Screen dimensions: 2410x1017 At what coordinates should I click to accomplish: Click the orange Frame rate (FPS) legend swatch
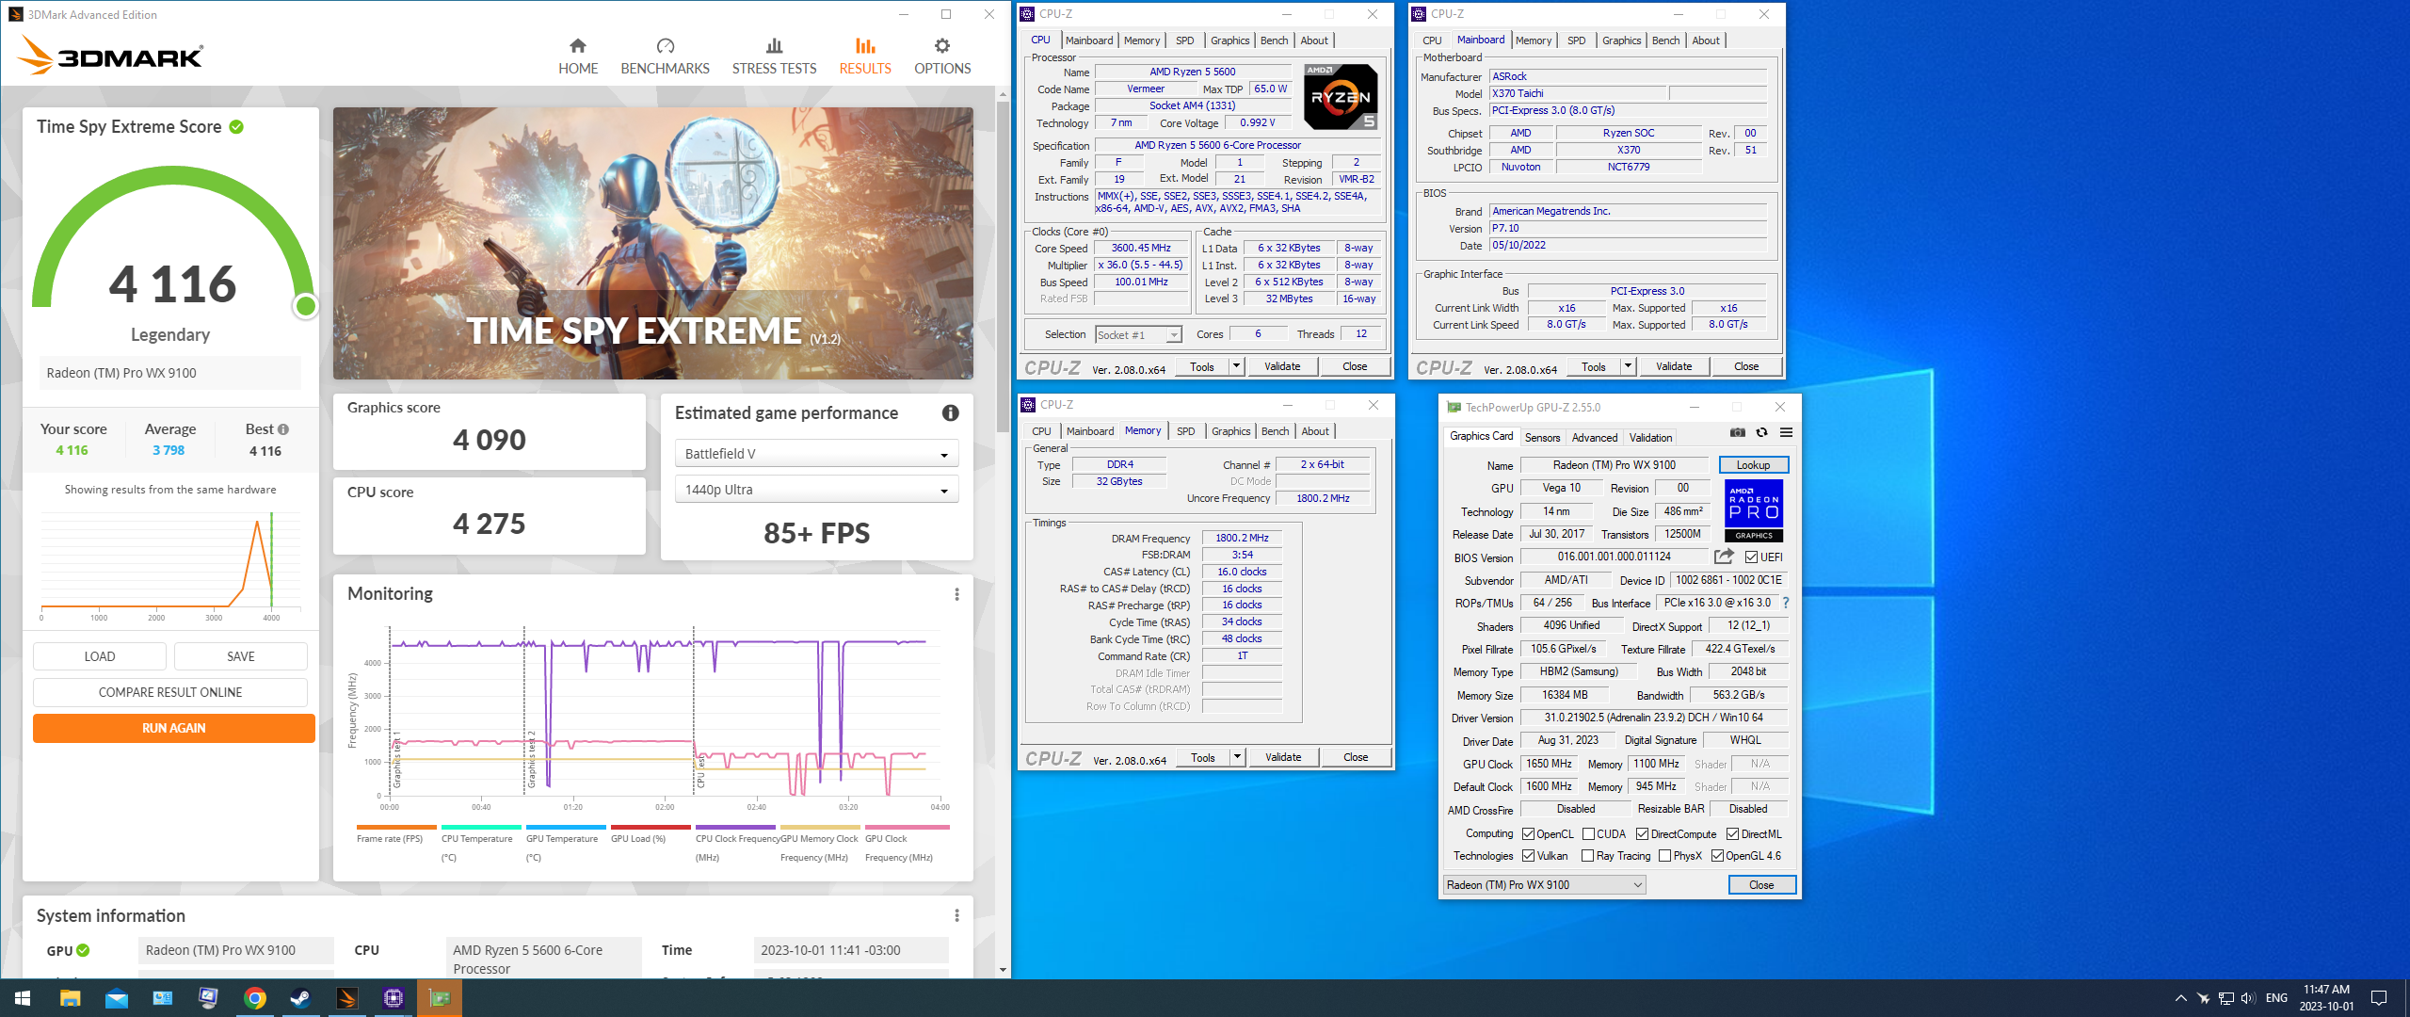pyautogui.click(x=396, y=828)
